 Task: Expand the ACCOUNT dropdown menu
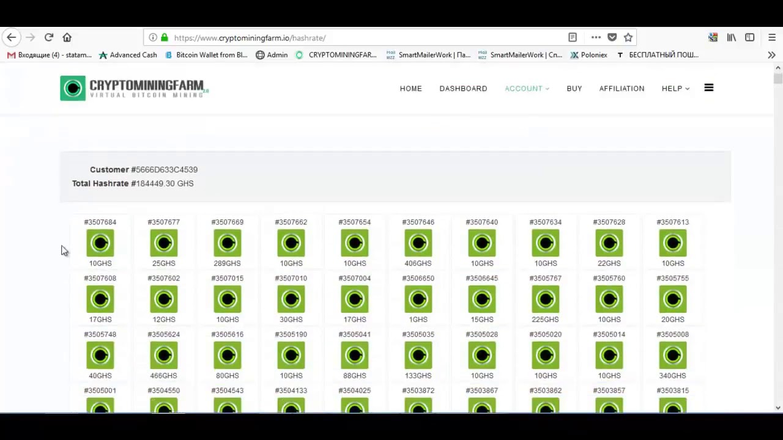[527, 89]
